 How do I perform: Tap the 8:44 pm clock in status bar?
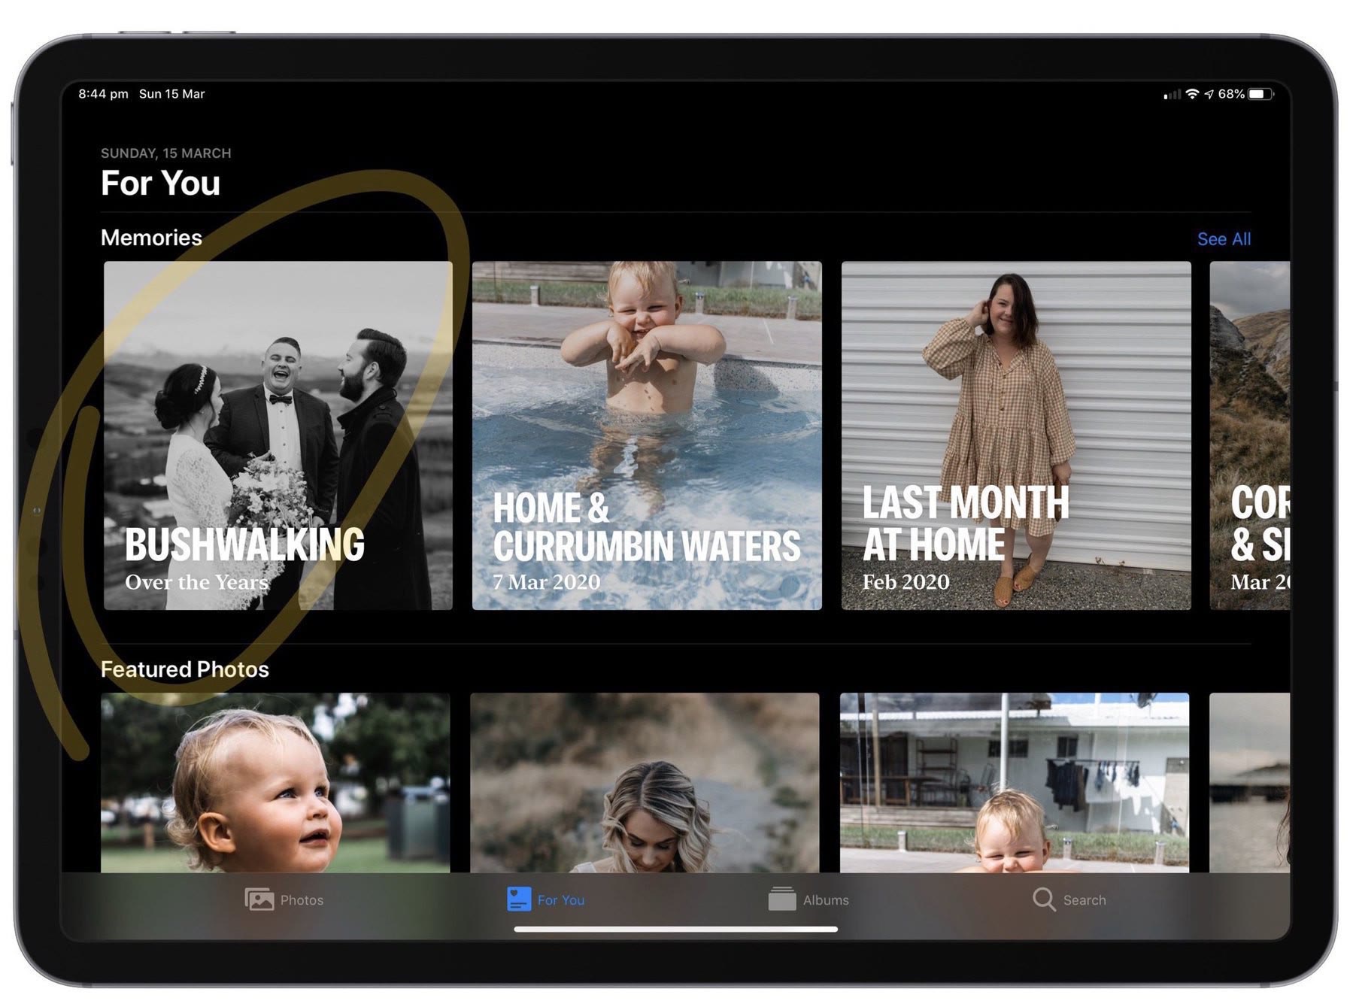click(103, 94)
